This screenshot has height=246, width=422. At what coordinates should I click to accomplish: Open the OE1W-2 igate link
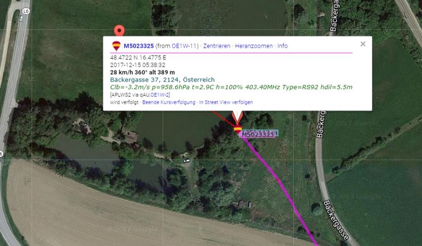[x=159, y=95]
